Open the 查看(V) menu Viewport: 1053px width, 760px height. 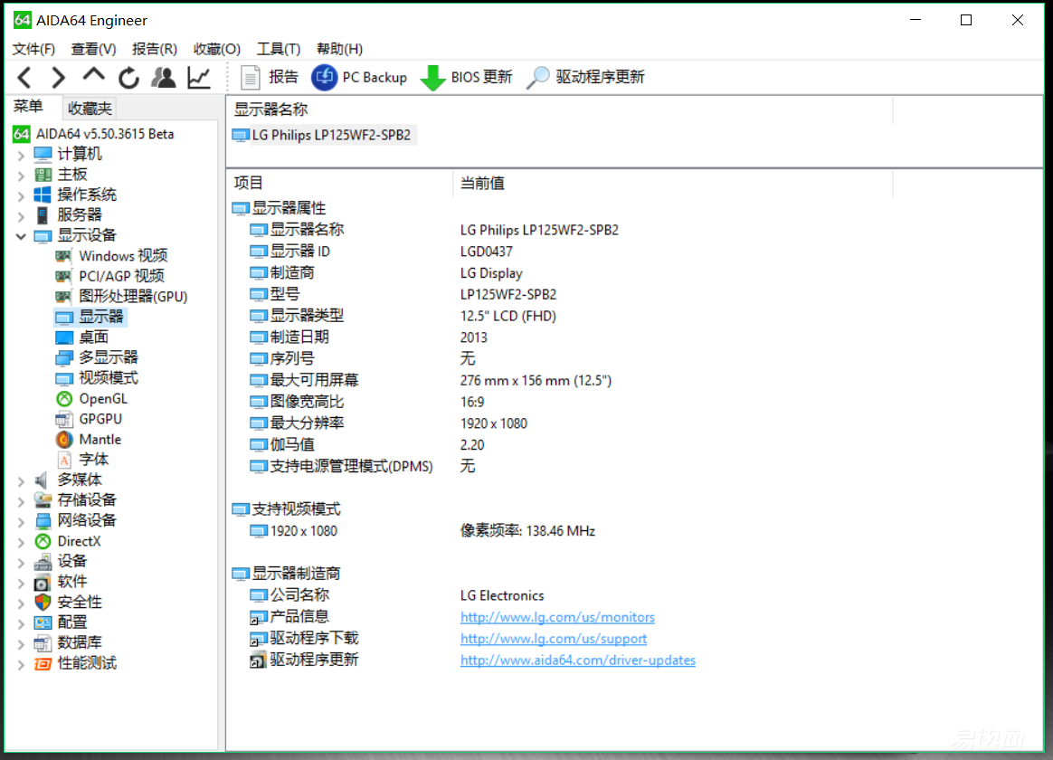click(x=93, y=49)
